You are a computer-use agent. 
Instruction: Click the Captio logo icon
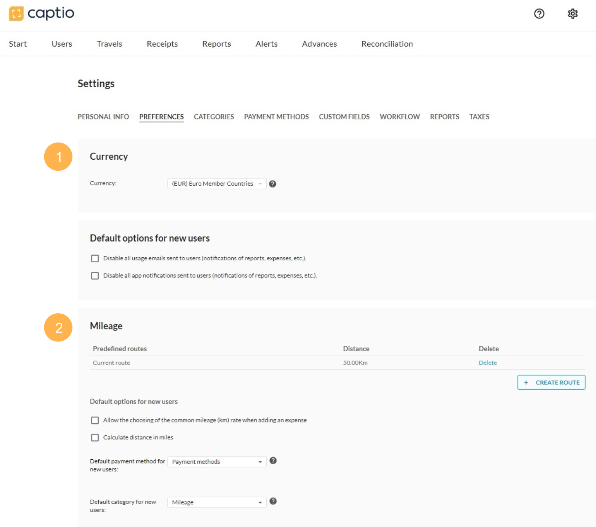click(x=16, y=14)
